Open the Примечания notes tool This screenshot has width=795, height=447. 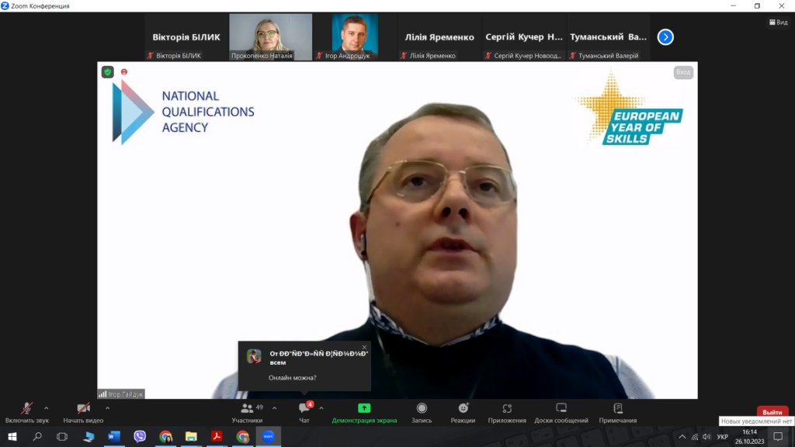[617, 411]
